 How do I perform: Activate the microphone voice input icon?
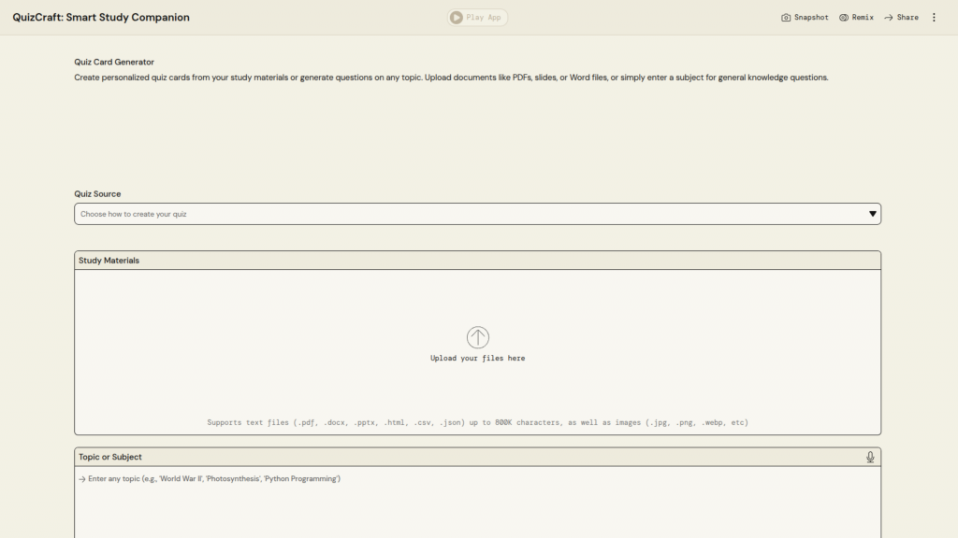(x=870, y=457)
